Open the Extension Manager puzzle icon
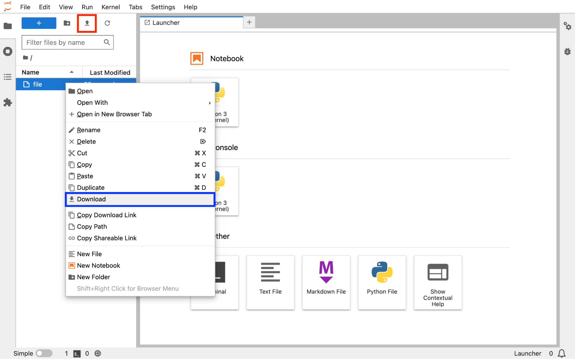The height and width of the screenshot is (359, 575). [x=8, y=103]
